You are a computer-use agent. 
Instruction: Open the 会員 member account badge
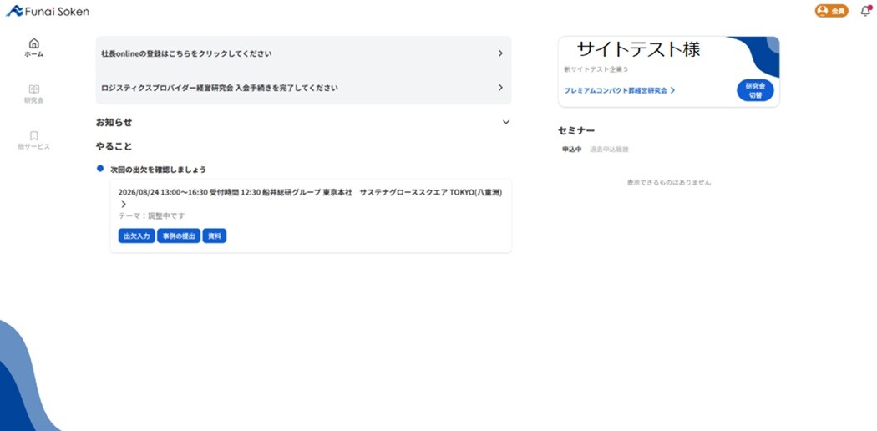[x=831, y=11]
